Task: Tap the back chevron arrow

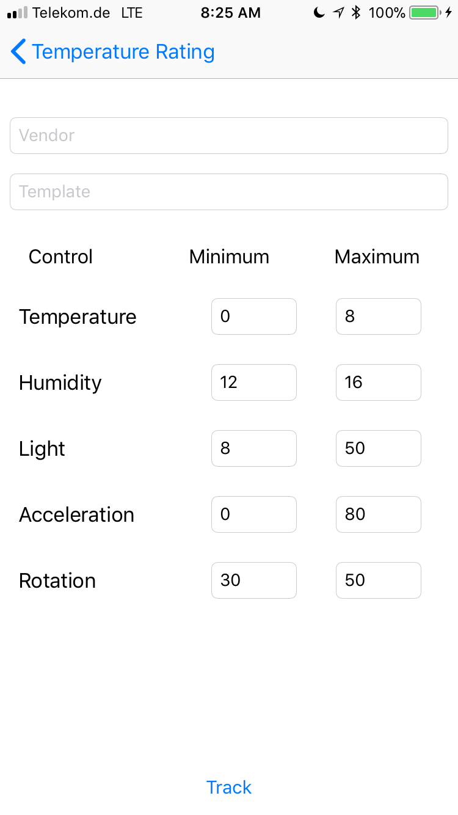Action: 19,52
